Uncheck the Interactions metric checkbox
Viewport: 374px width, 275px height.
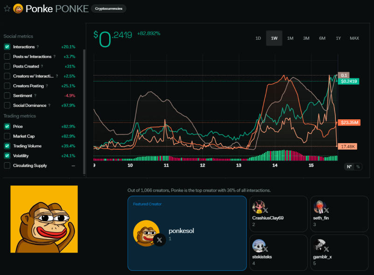click(x=7, y=47)
